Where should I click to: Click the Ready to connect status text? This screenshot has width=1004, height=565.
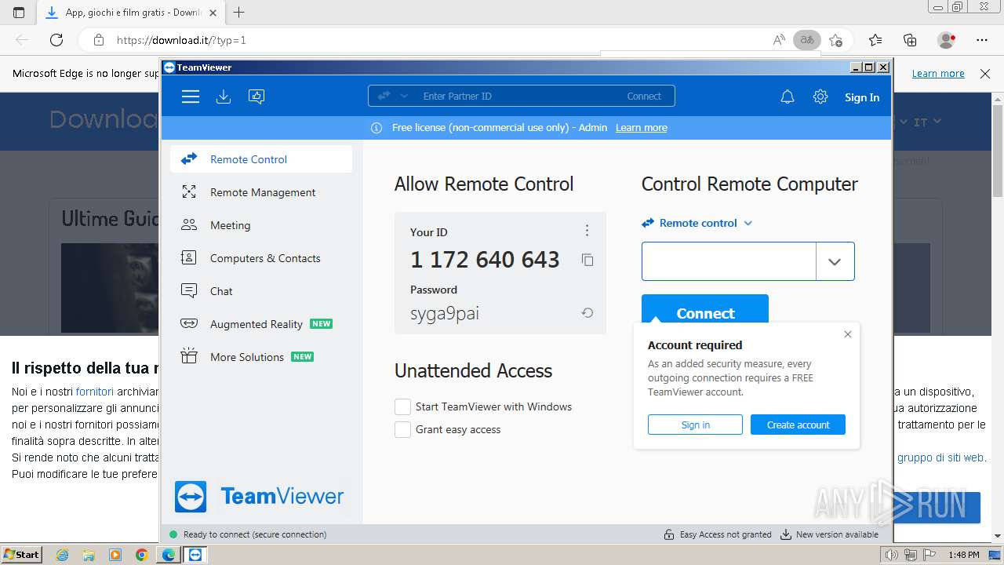click(255, 534)
